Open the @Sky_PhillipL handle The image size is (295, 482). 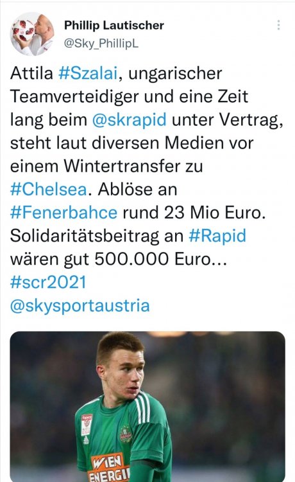pyautogui.click(x=101, y=43)
